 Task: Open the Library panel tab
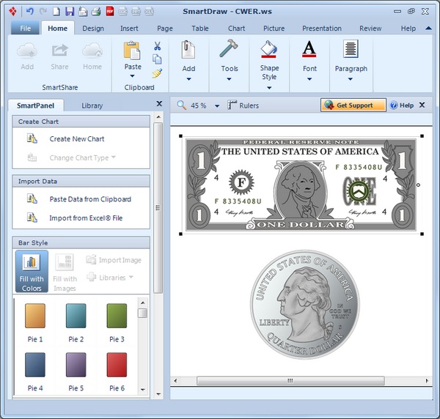point(92,105)
